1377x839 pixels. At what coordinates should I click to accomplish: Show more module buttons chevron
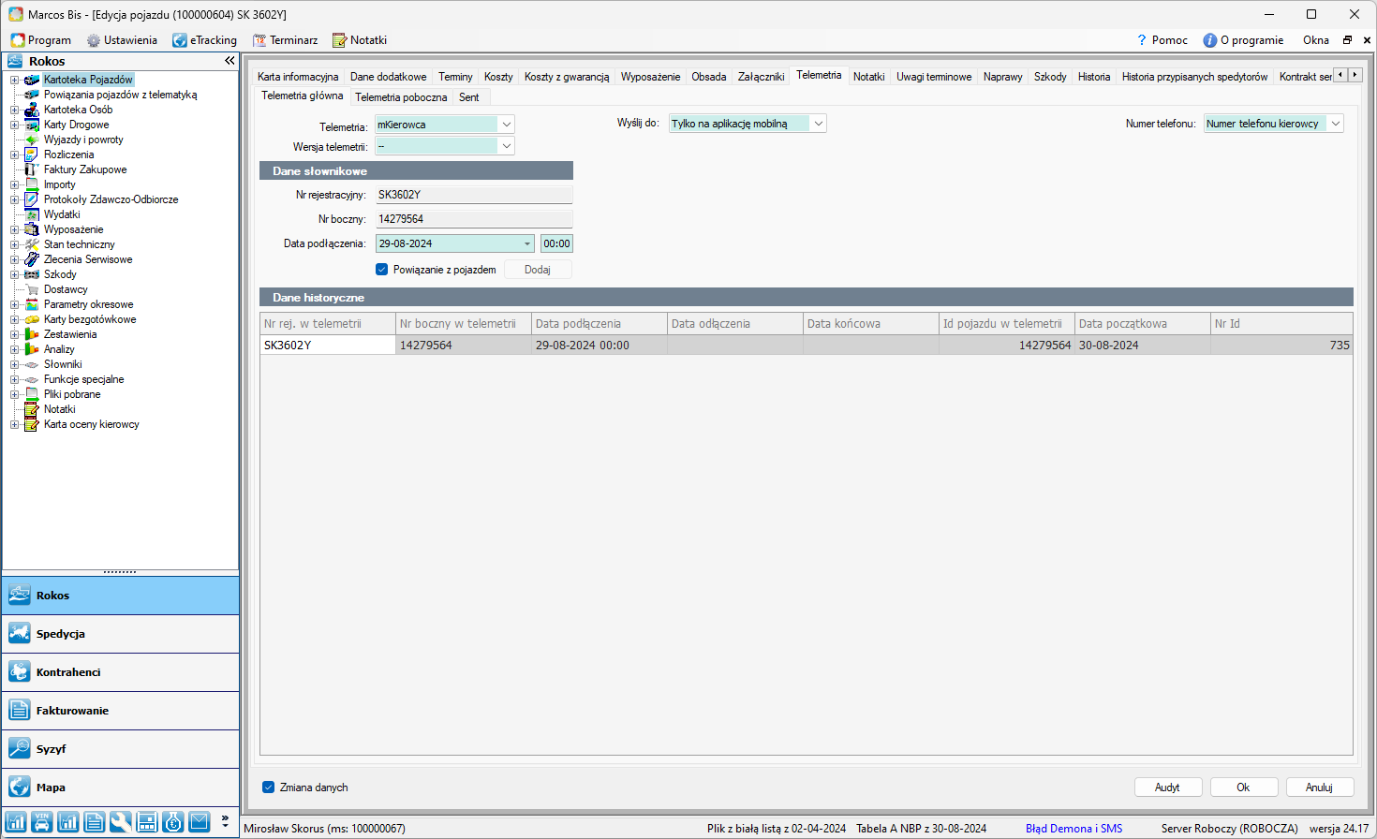pyautogui.click(x=225, y=820)
